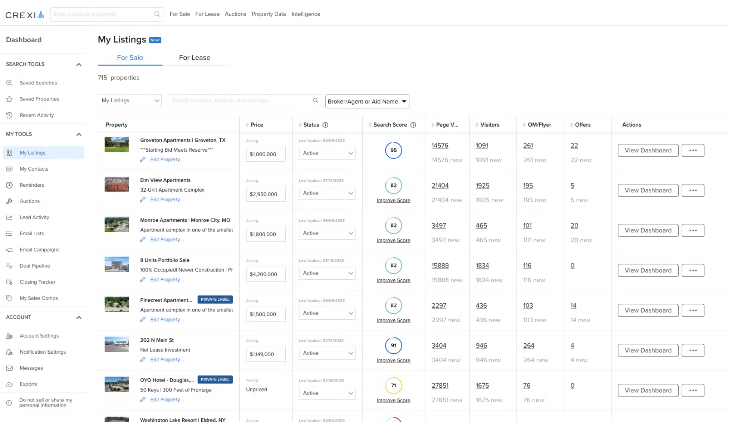Click page views 21404 for Elm View
The image size is (729, 422).
coord(440,186)
